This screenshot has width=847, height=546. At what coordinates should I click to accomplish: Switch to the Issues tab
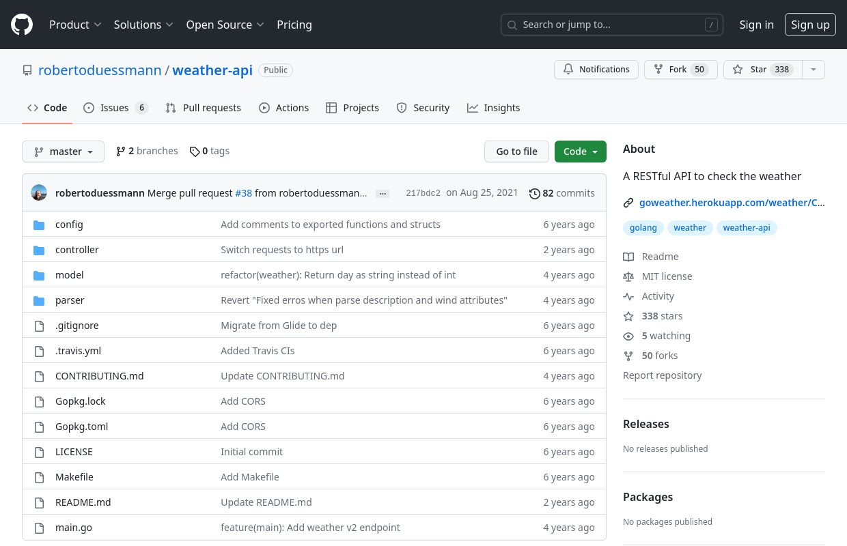coord(115,108)
